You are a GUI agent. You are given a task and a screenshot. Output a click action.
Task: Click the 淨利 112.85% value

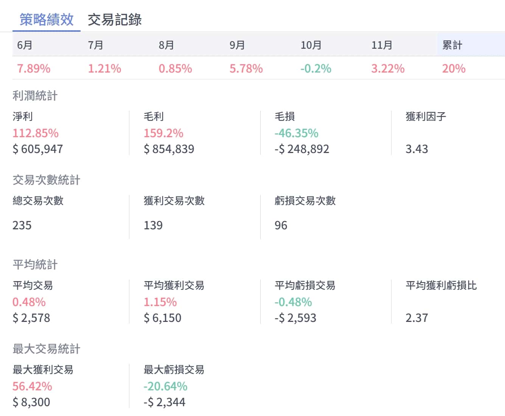(x=36, y=133)
